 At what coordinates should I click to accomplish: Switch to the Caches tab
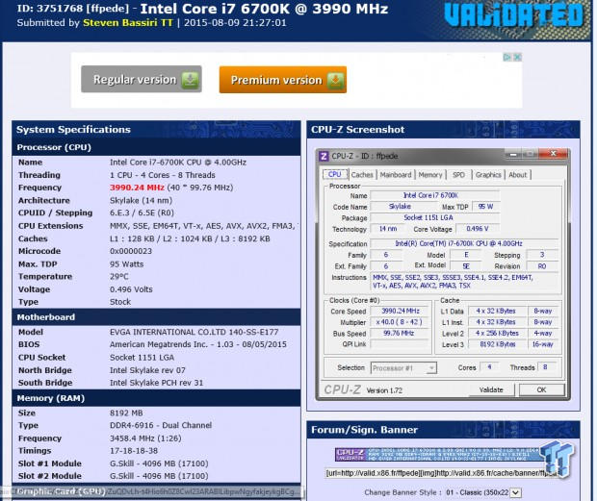pyautogui.click(x=362, y=175)
